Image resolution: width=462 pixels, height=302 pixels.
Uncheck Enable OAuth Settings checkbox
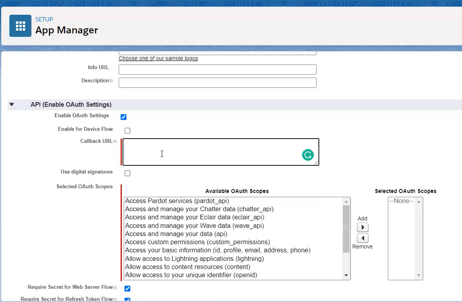[x=123, y=117]
